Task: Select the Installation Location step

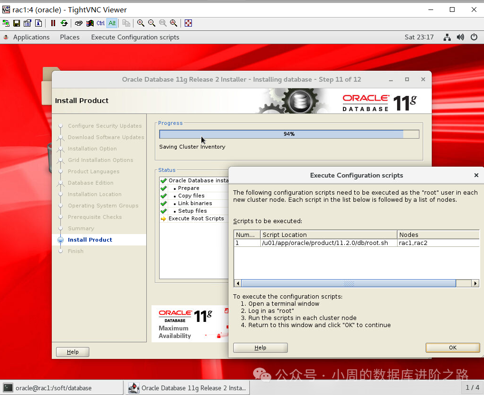Action: point(95,194)
